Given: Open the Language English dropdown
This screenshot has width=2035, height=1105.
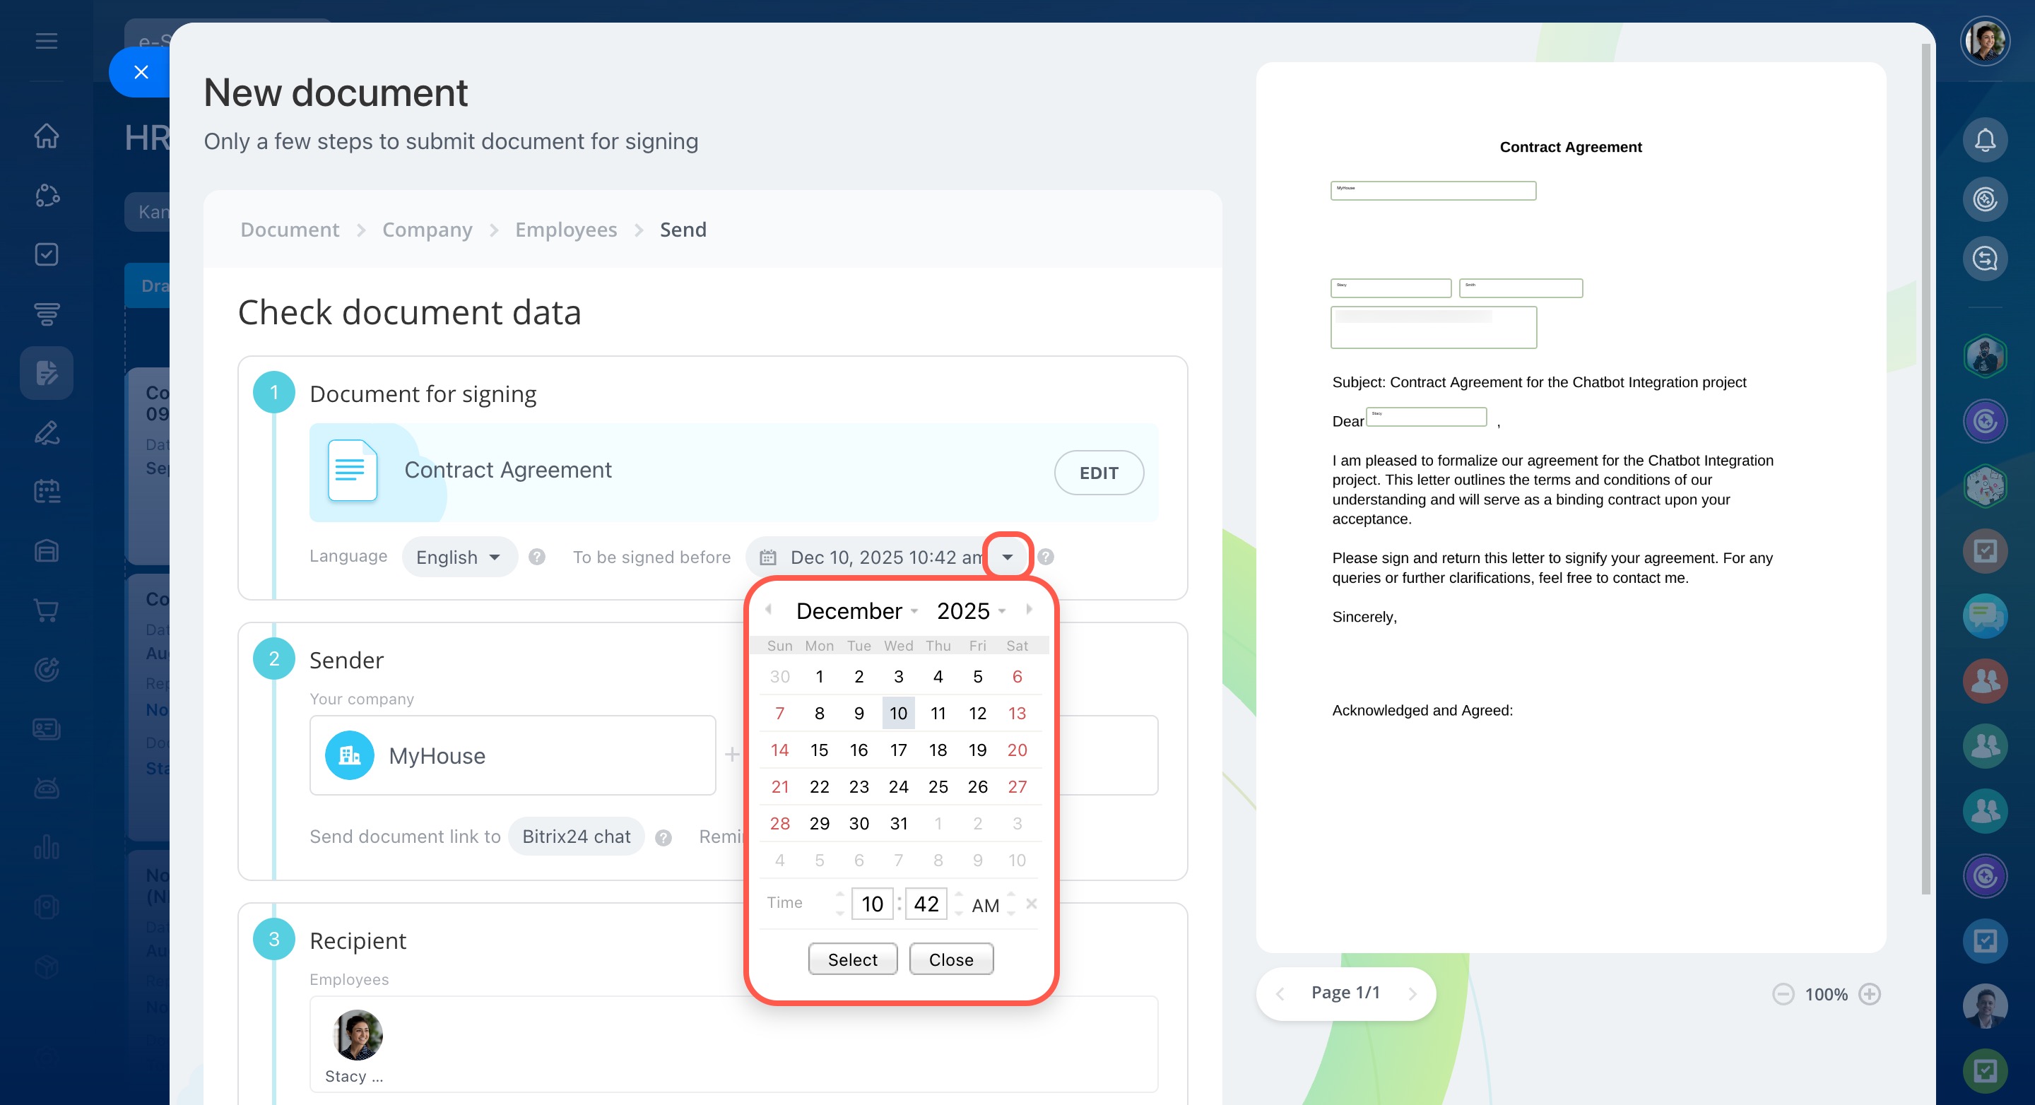Looking at the screenshot, I should click(x=459, y=557).
